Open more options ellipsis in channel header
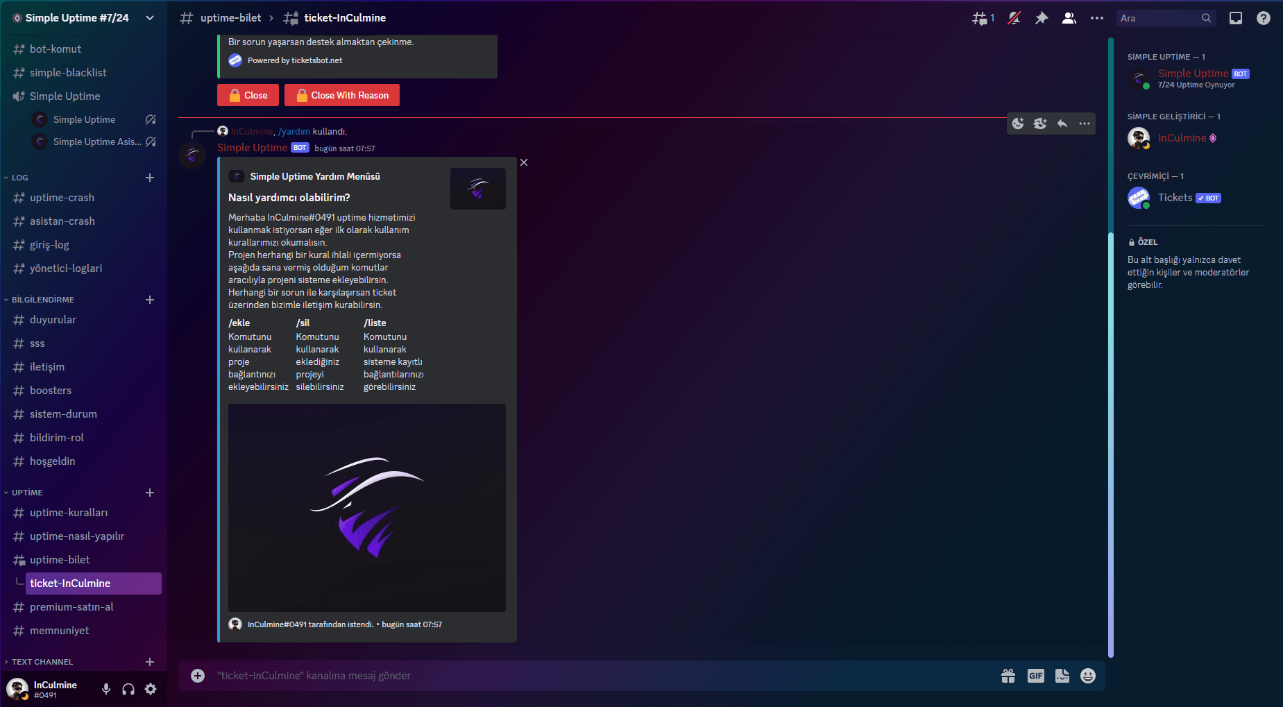 pos(1097,18)
